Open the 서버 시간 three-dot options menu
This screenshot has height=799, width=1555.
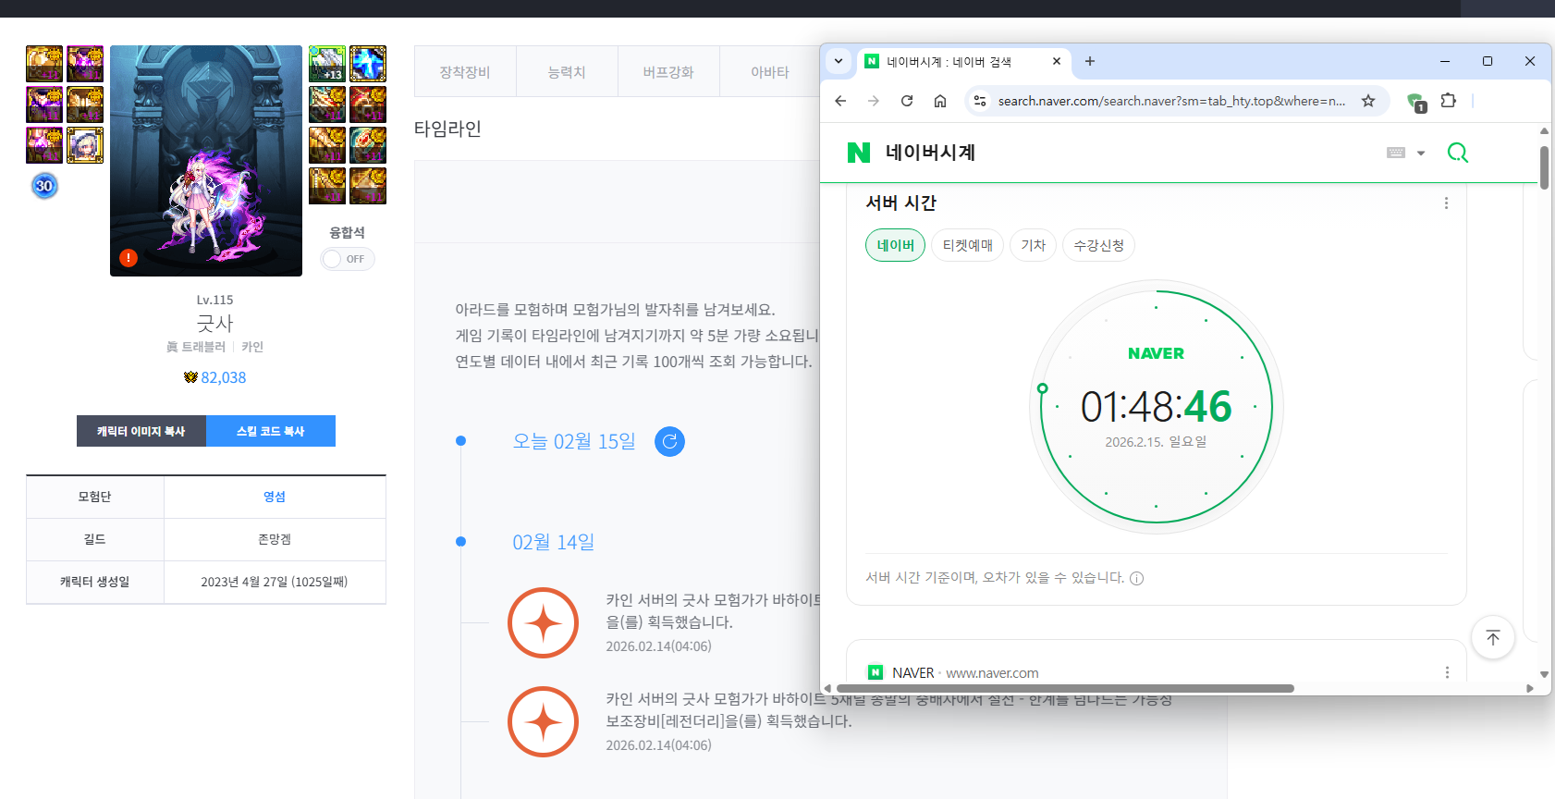coord(1446,203)
